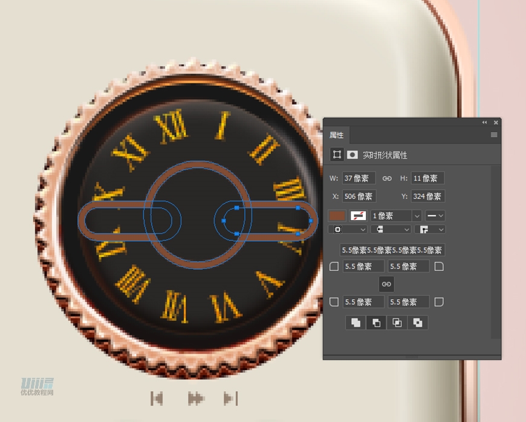Toggle the corner radius link button
This screenshot has height=422, width=526.
[386, 284]
